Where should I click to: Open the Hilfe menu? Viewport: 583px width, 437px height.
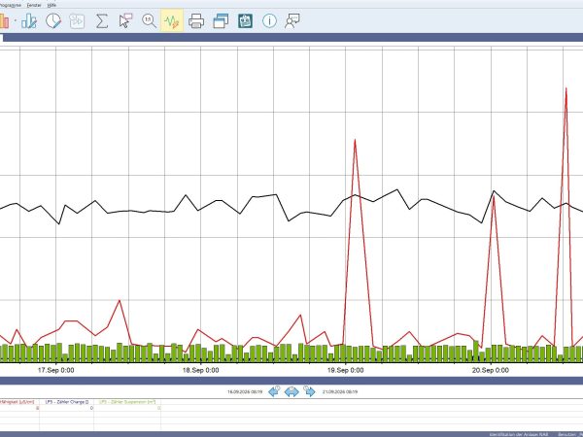(51, 5)
